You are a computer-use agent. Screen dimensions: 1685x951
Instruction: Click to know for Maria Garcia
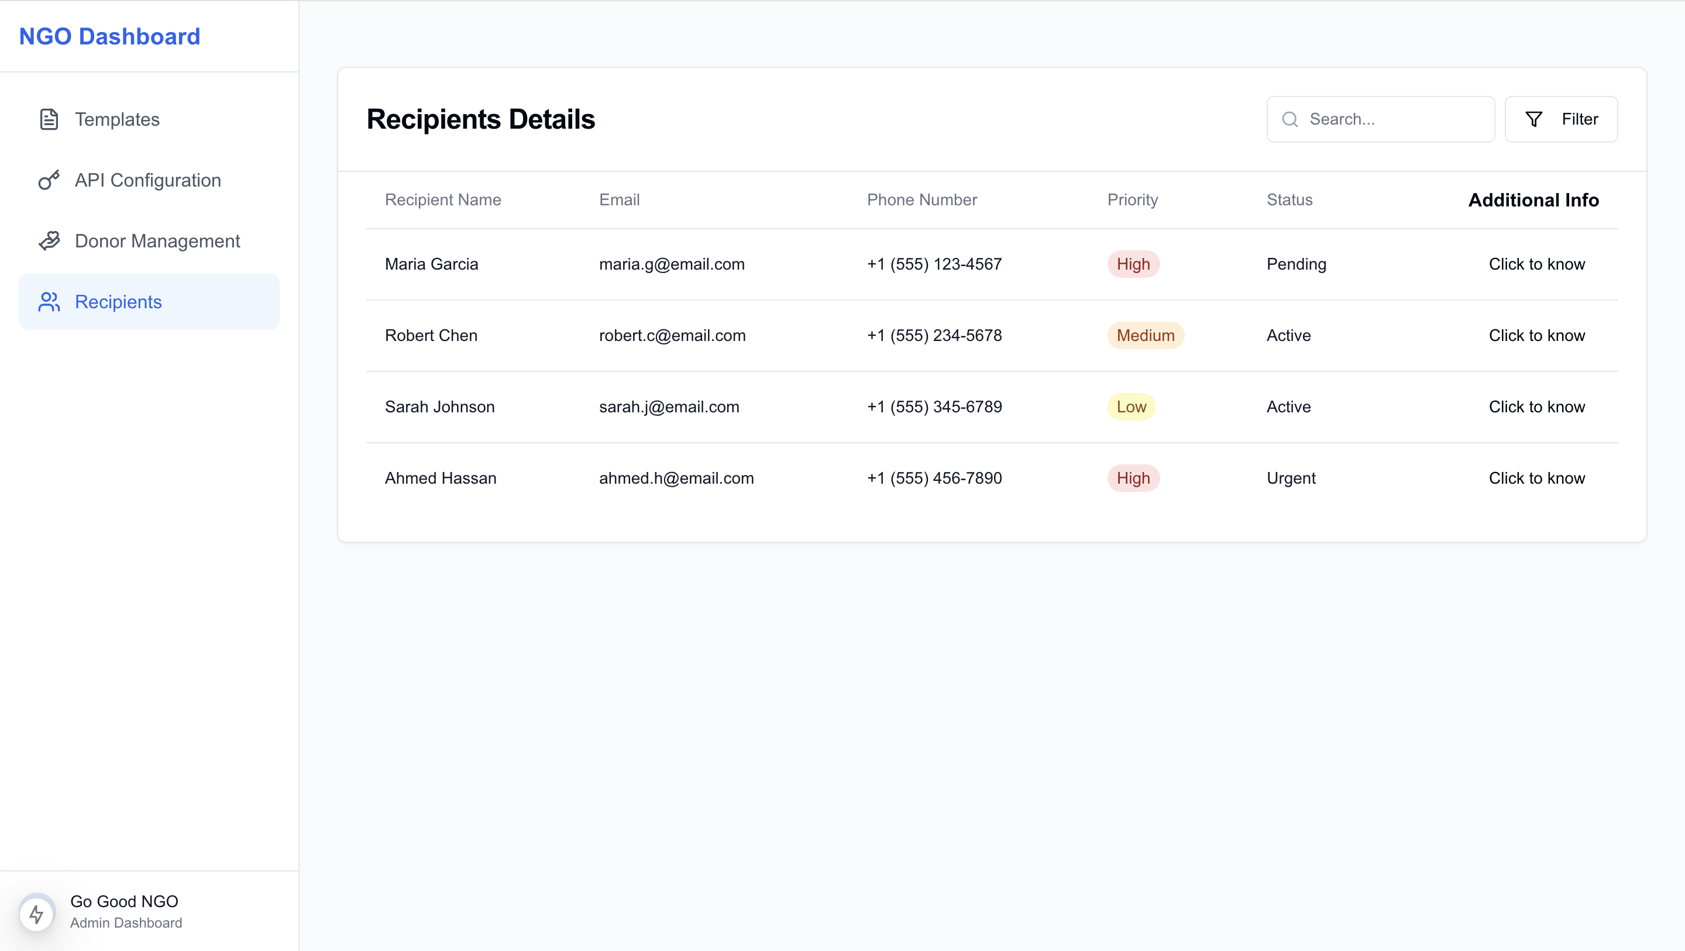pos(1536,264)
